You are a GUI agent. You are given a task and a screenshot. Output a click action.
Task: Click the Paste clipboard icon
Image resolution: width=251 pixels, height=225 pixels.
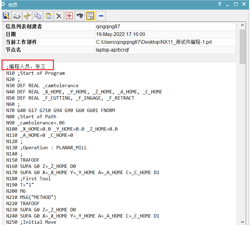(48, 16)
